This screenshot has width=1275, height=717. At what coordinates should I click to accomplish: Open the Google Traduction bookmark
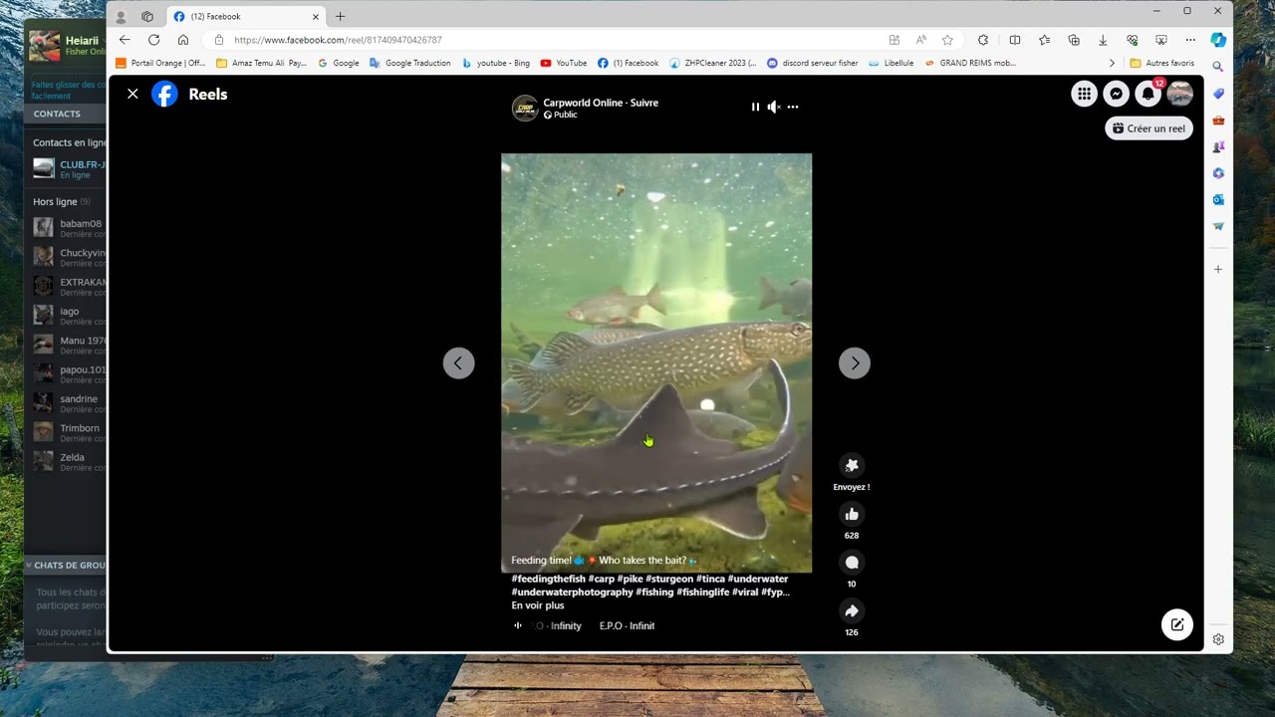[x=410, y=63]
